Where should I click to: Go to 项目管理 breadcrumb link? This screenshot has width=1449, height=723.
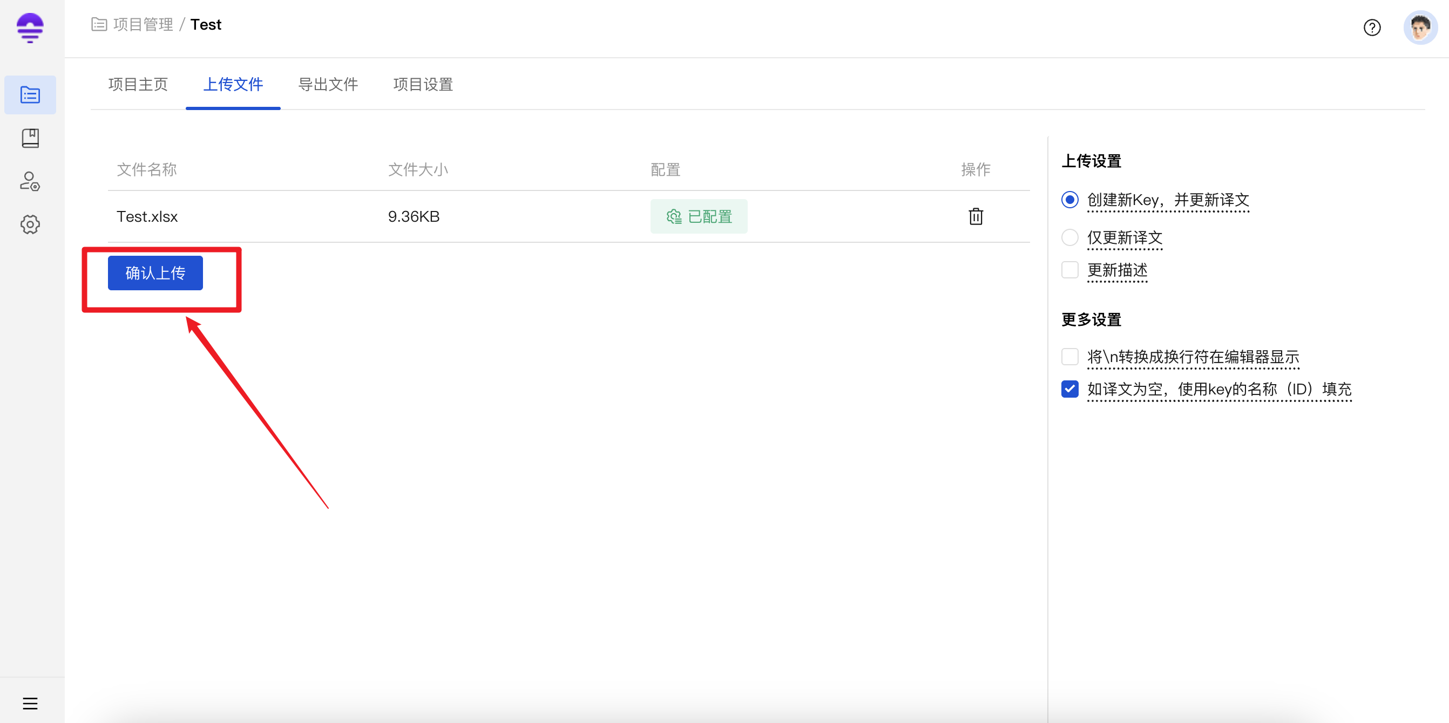pyautogui.click(x=143, y=24)
